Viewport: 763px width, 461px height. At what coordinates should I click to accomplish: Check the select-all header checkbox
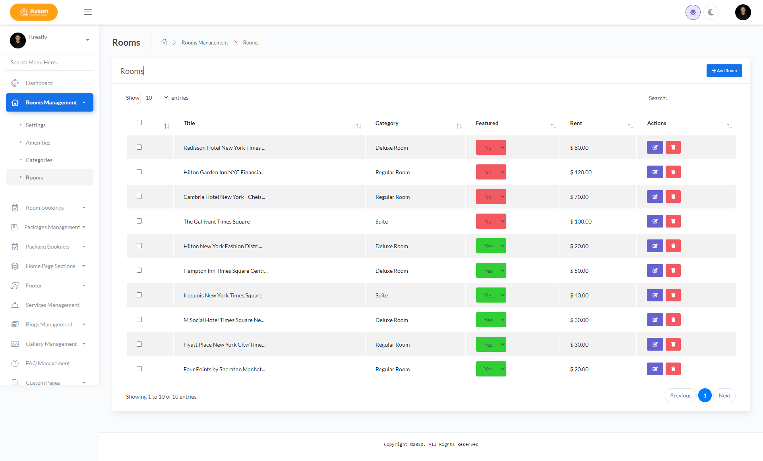139,123
